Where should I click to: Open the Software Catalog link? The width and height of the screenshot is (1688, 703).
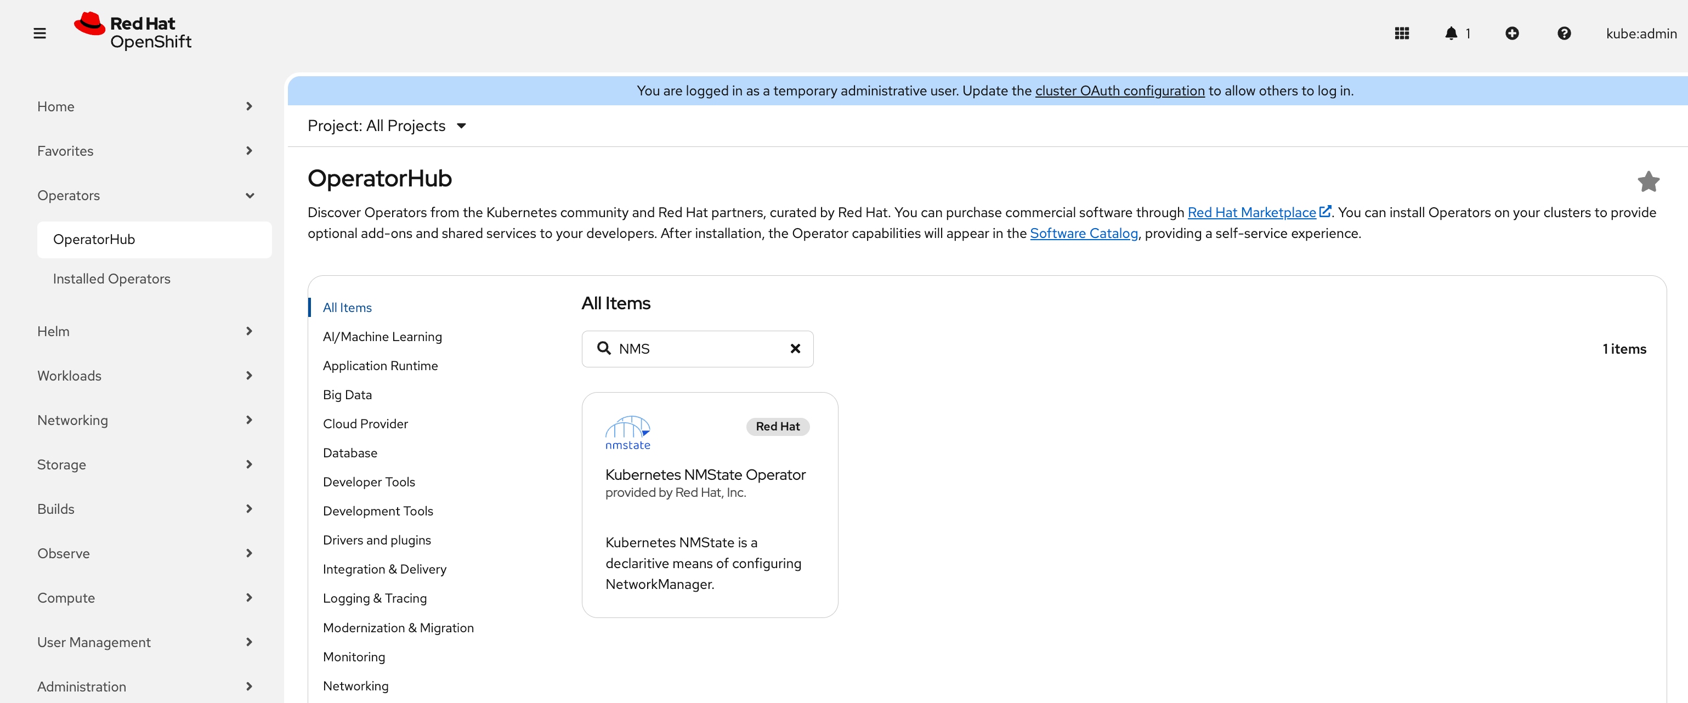click(1083, 233)
